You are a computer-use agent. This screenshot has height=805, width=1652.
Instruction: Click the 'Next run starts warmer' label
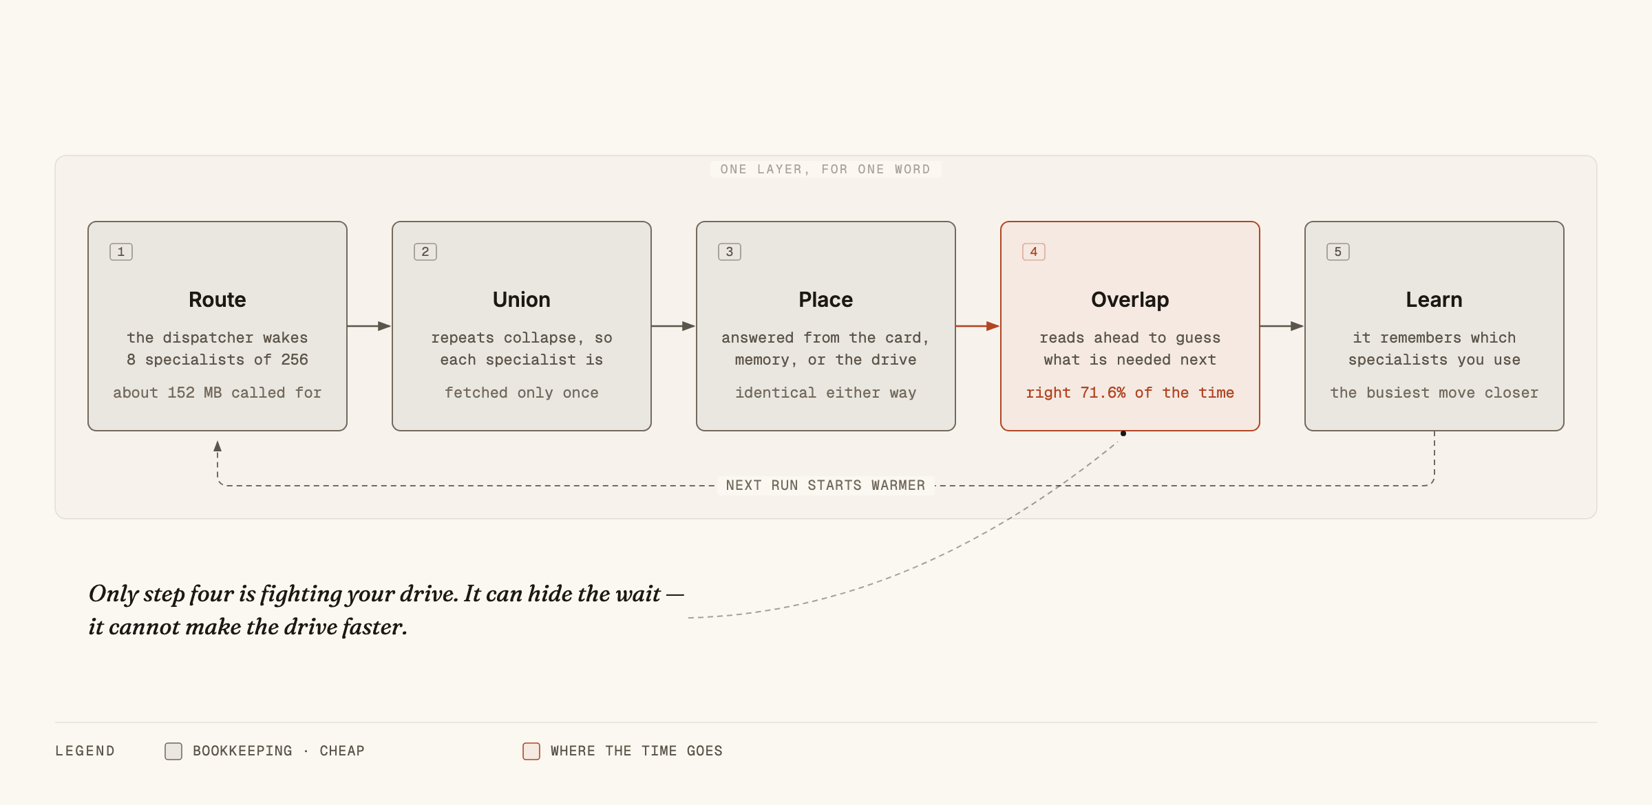(826, 485)
